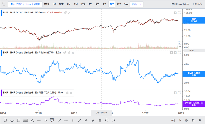
Task: Select the freehand pencil tool
Action: [x=93, y=120]
